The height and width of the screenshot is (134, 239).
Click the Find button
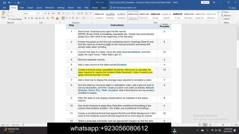[226, 12]
